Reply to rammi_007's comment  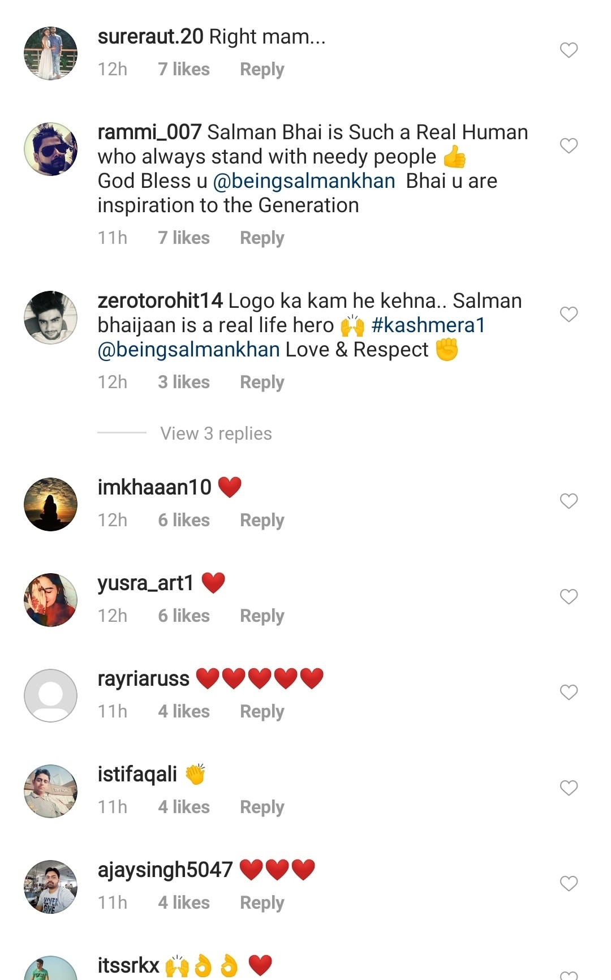[x=262, y=238]
